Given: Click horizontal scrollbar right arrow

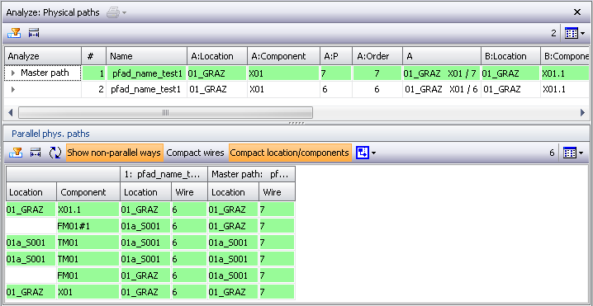Looking at the screenshot, I should pyautogui.click(x=582, y=112).
